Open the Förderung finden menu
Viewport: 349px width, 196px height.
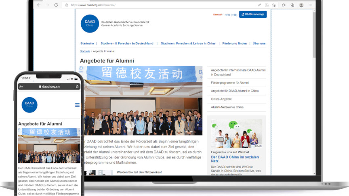point(234,43)
